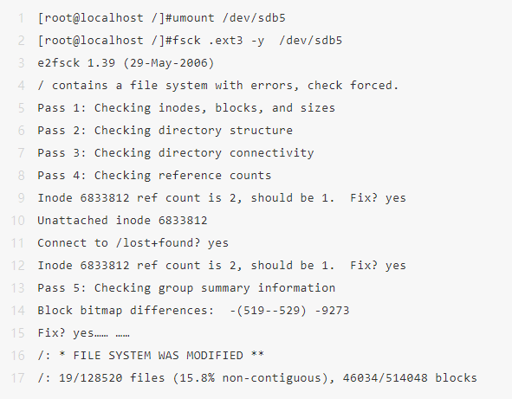Click Pass 5 group summary information line
The height and width of the screenshot is (399, 512).
(186, 288)
